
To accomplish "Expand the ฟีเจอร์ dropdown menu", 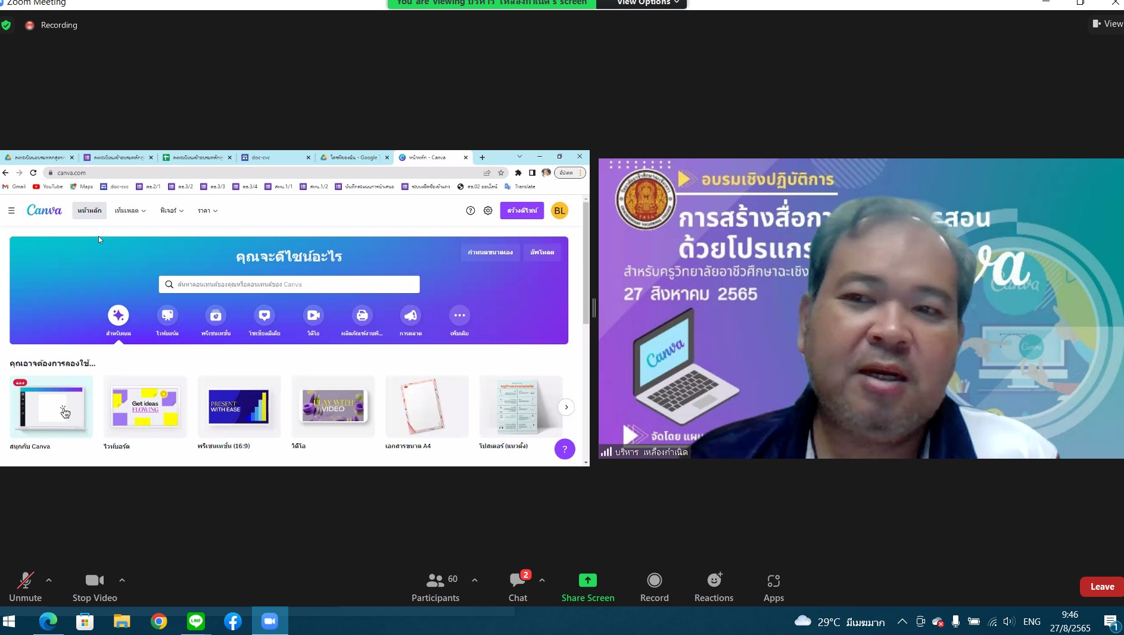I will [x=172, y=210].
